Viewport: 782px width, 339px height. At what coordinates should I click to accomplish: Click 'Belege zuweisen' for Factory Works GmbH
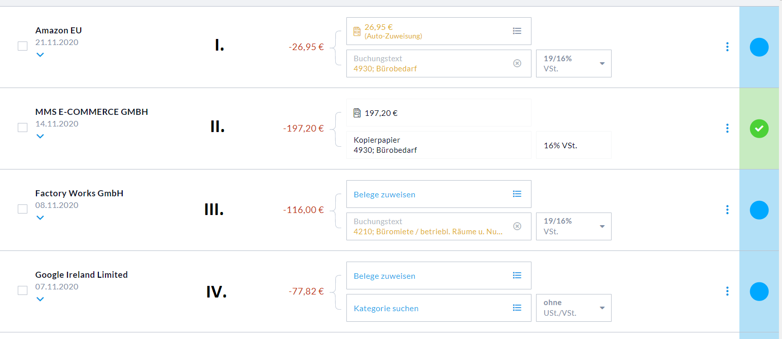click(x=384, y=194)
